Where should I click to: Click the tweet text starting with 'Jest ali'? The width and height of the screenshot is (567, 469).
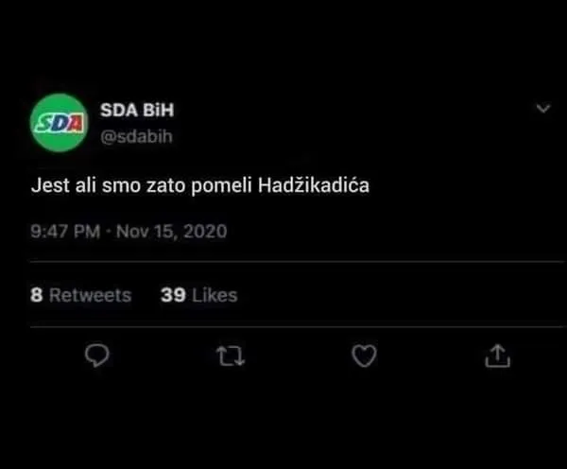tap(199, 187)
